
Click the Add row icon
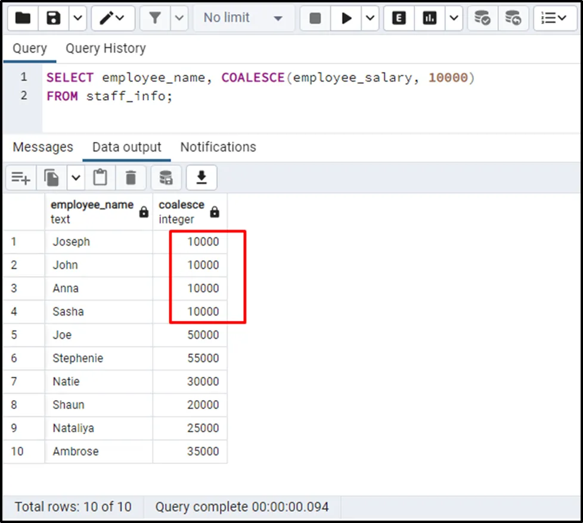21,177
